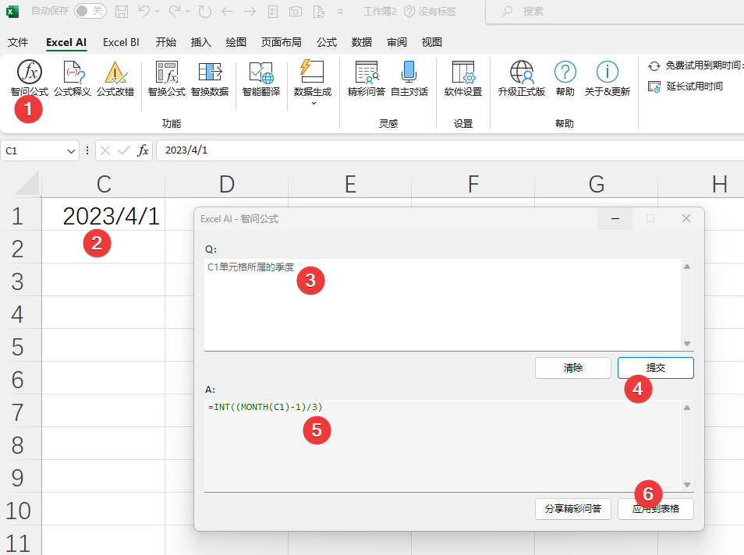
Task: Click the search box at the top
Action: 615,12
